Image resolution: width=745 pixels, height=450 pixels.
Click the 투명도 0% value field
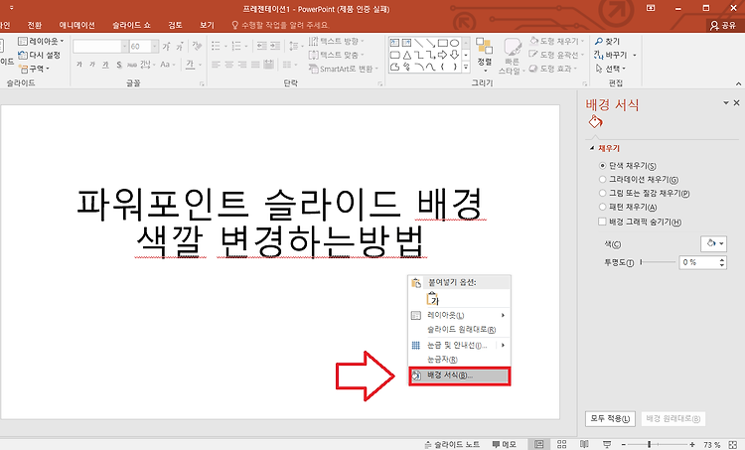point(699,262)
